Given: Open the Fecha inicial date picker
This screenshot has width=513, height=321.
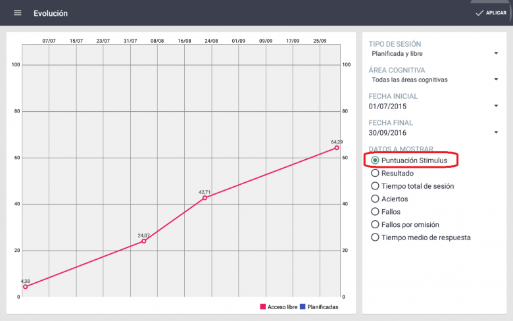Looking at the screenshot, I should pyautogui.click(x=434, y=106).
